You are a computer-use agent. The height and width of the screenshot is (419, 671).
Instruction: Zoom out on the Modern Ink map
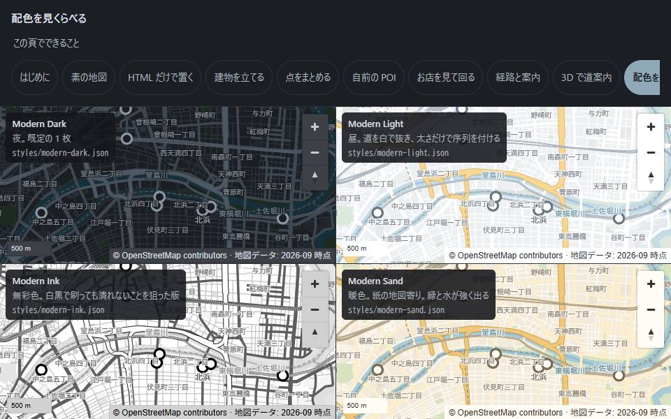[315, 309]
